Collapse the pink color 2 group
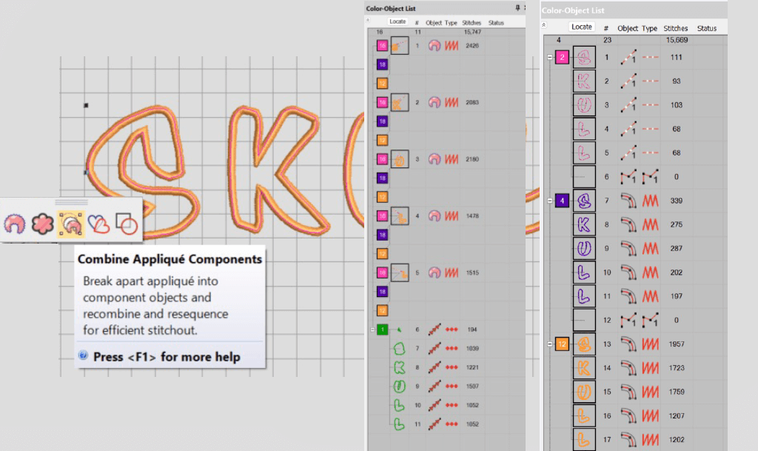The height and width of the screenshot is (451, 758). [549, 58]
